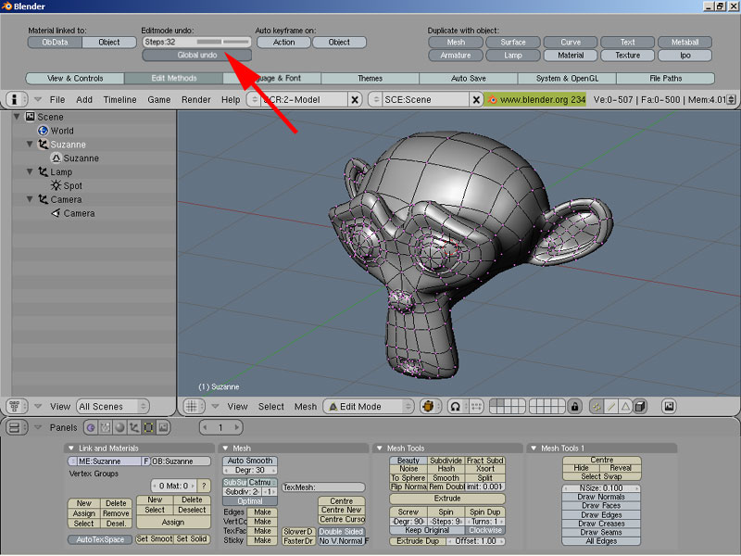Open the All Scenes dropdown in outliner
The image size is (741, 556).
pos(113,407)
